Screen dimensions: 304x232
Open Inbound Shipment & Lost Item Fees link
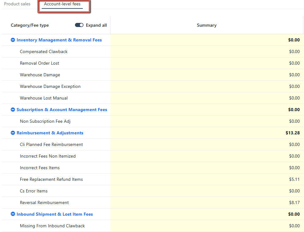pos(55,214)
